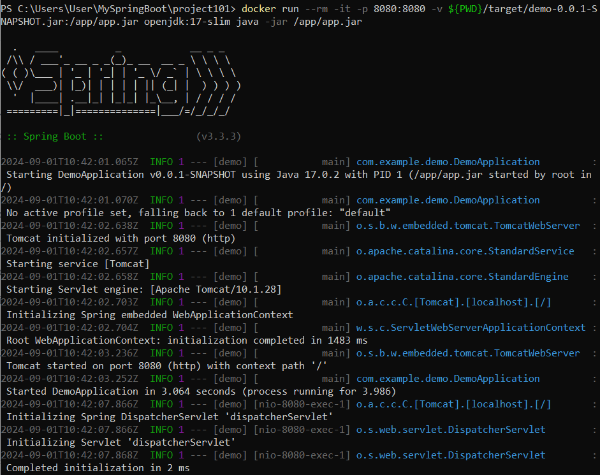This screenshot has height=475, width=600.
Task: Click timestamp 2024-09-01T10:42:03.252Z
Action: tap(70, 379)
